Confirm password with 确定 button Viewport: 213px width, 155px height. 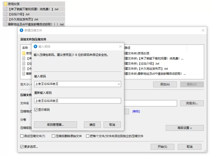pyautogui.click(x=92, y=125)
